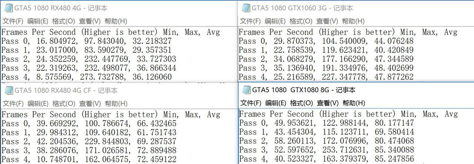474x164 pixels.
Task: Open 格式(O) menu in GTX1080 8G window
Action: tap(301, 103)
